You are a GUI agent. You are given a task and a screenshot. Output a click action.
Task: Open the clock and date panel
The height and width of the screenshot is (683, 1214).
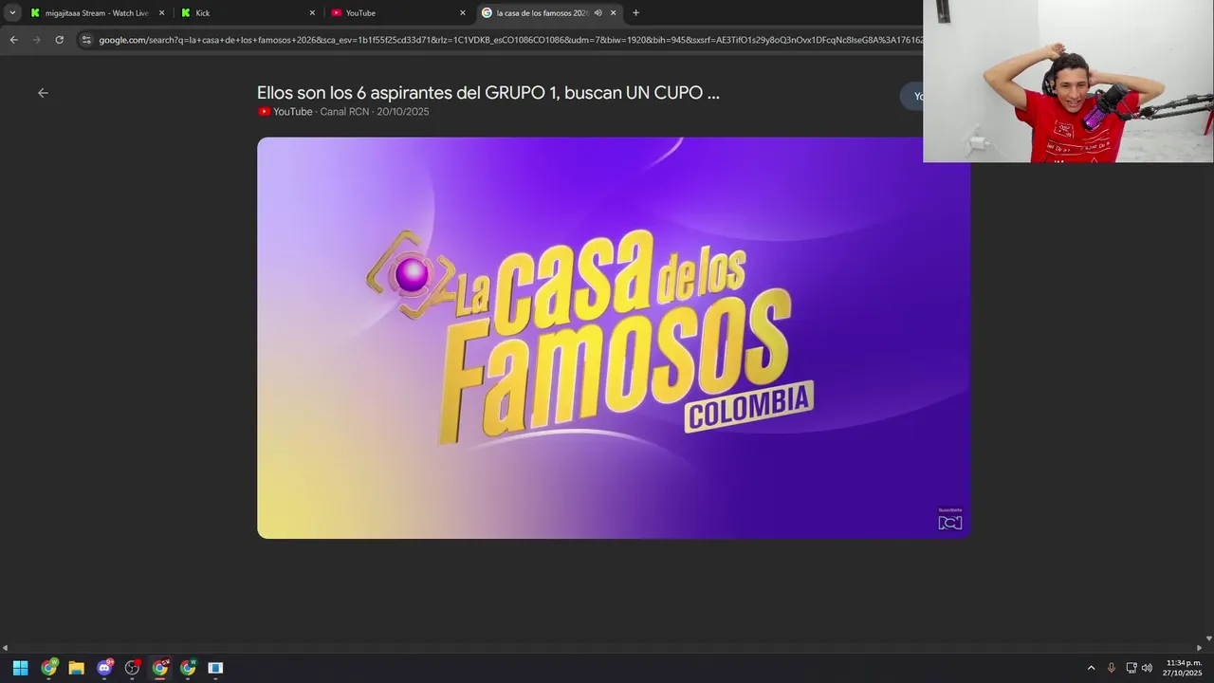[1184, 668]
